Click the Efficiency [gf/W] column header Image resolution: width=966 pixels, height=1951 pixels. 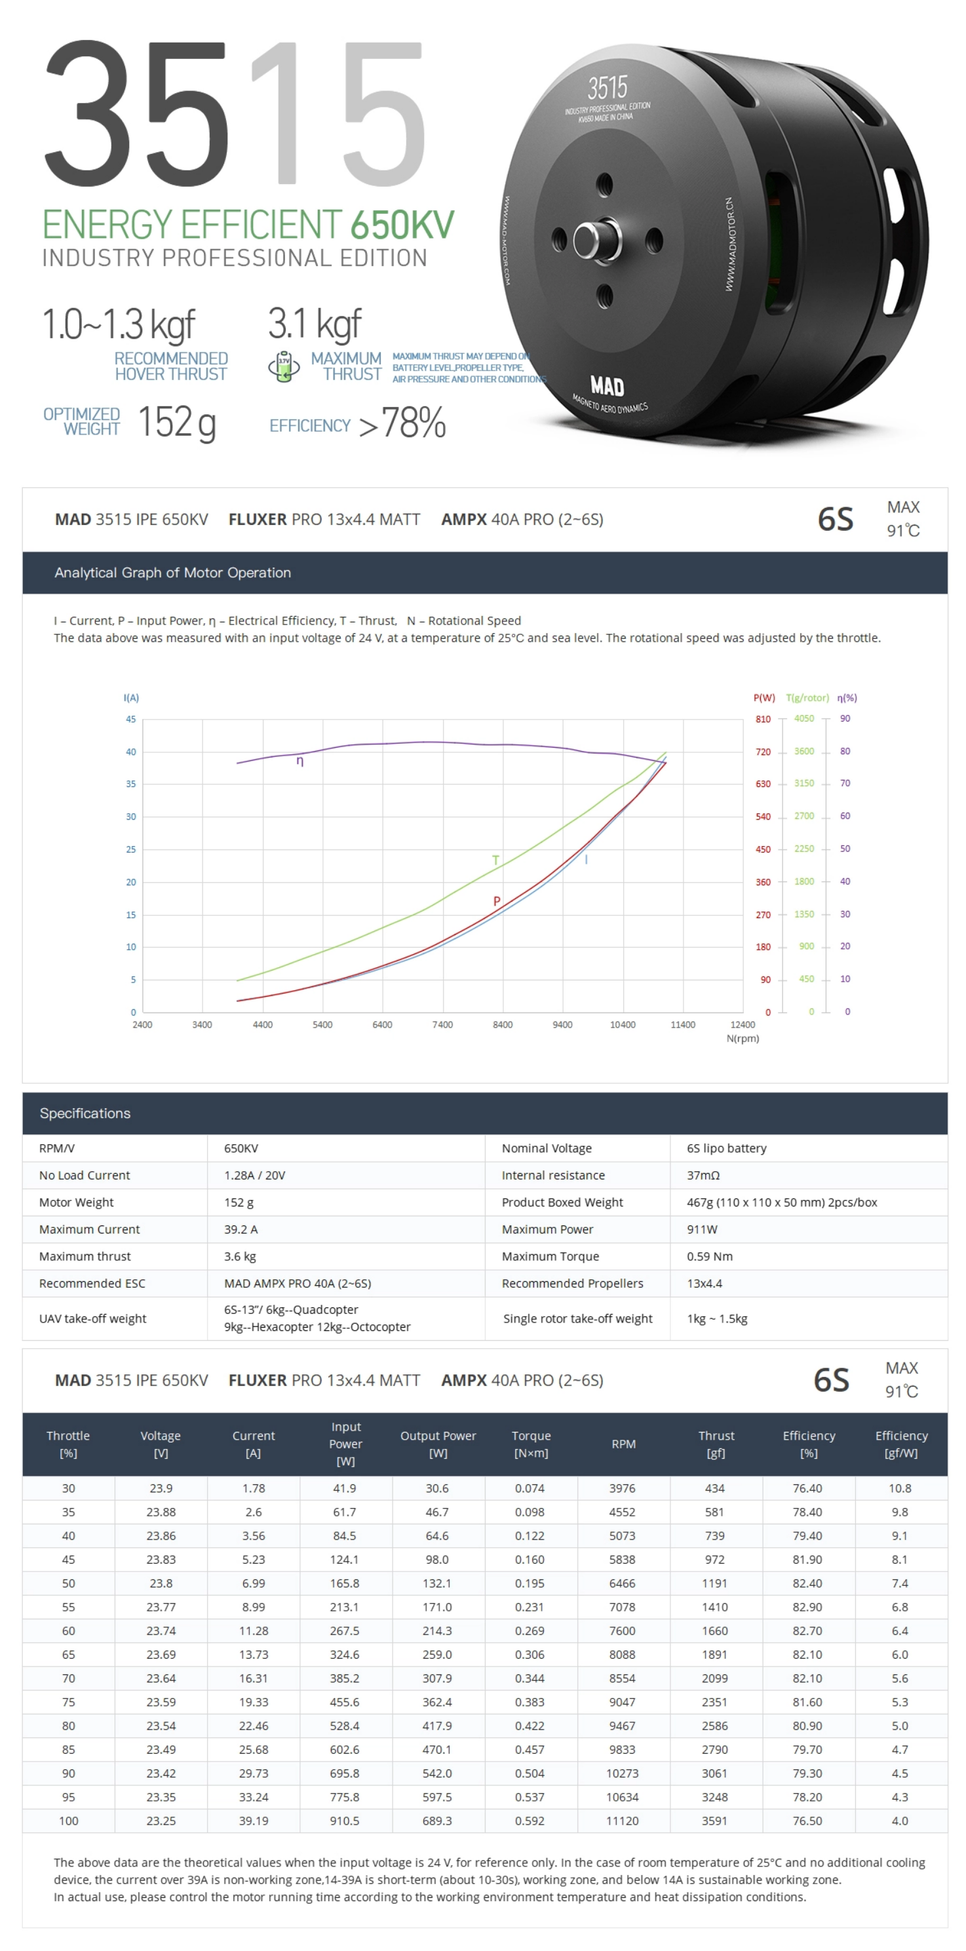pyautogui.click(x=901, y=1444)
